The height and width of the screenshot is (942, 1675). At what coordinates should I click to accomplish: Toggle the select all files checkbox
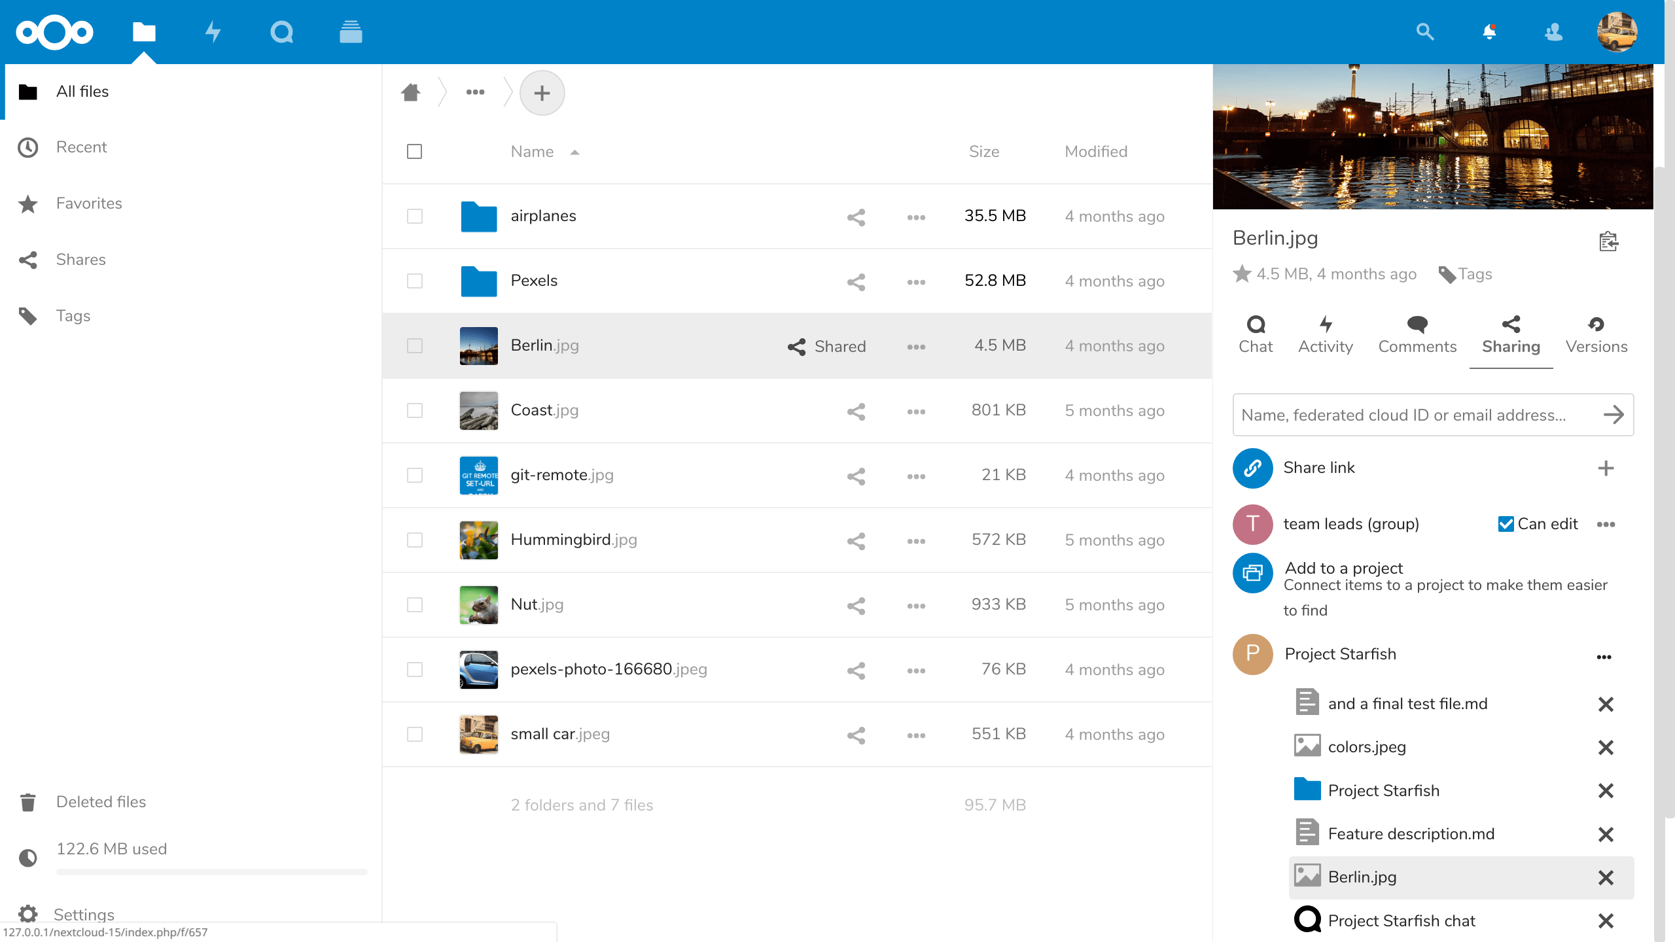click(x=414, y=152)
